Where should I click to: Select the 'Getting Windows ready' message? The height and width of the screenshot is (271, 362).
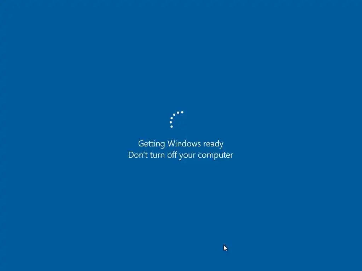(181, 144)
